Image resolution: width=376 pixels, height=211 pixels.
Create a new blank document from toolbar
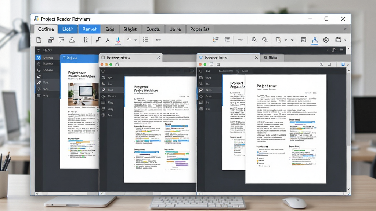[x=39, y=40]
